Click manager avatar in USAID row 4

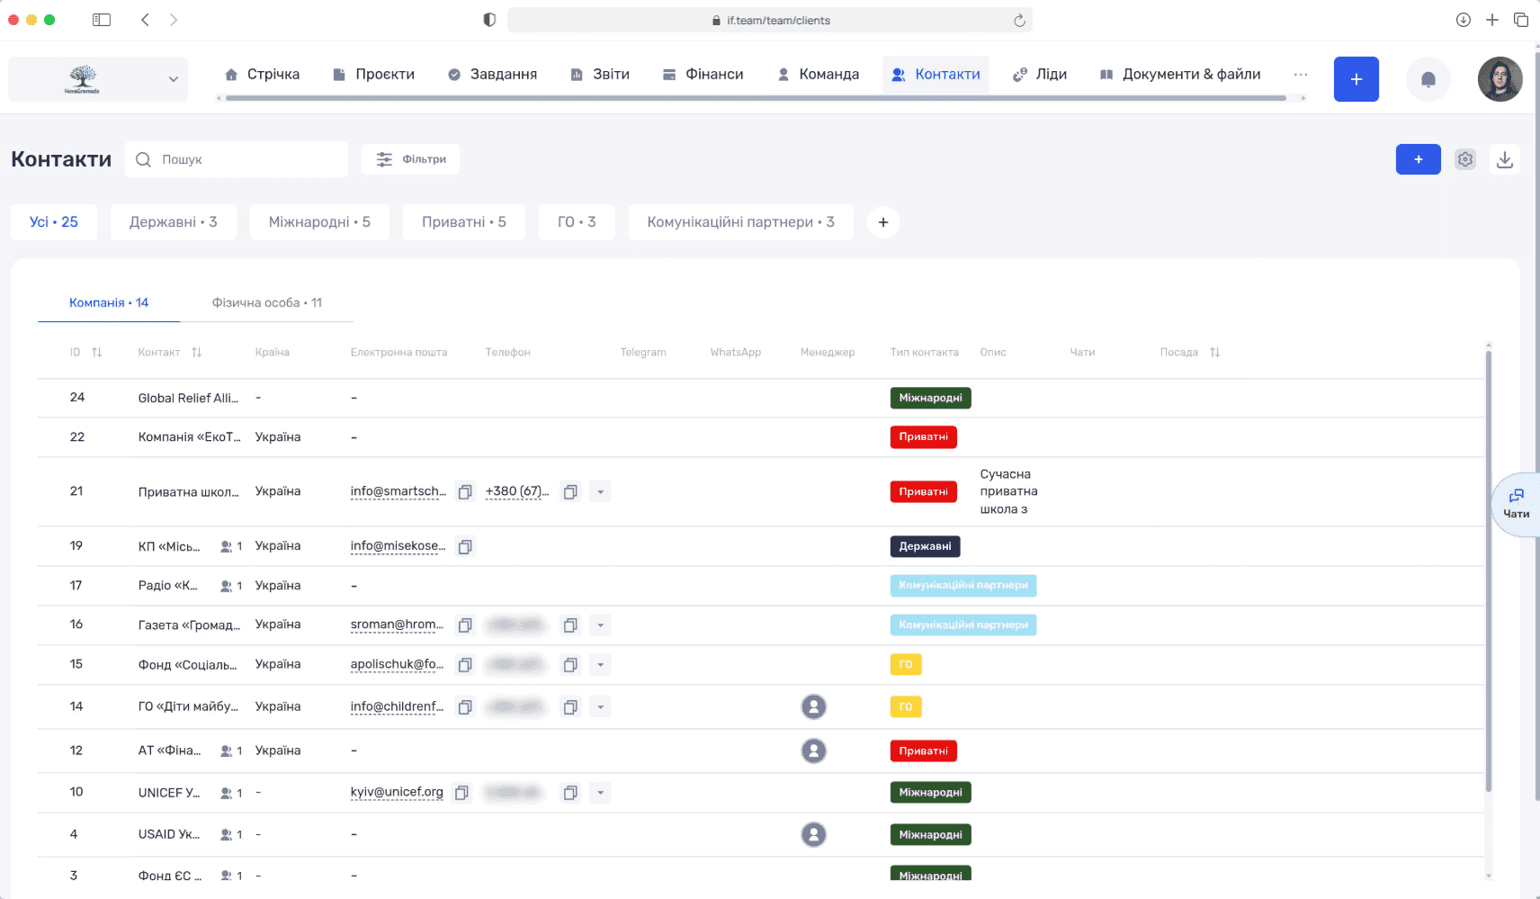click(x=813, y=835)
